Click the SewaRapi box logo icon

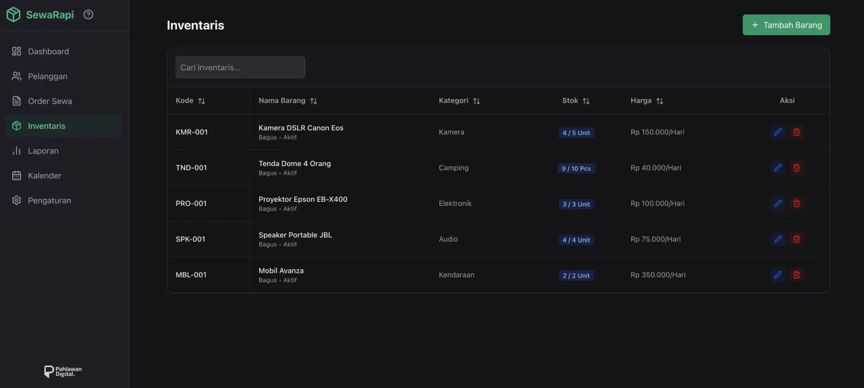(13, 15)
